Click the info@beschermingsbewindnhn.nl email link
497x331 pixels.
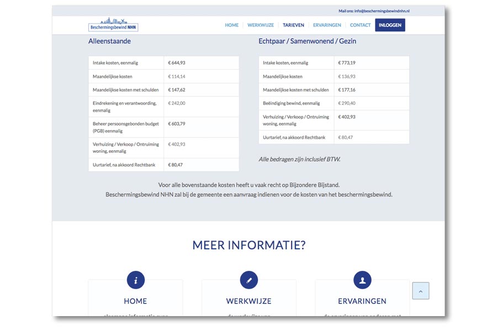(x=381, y=11)
